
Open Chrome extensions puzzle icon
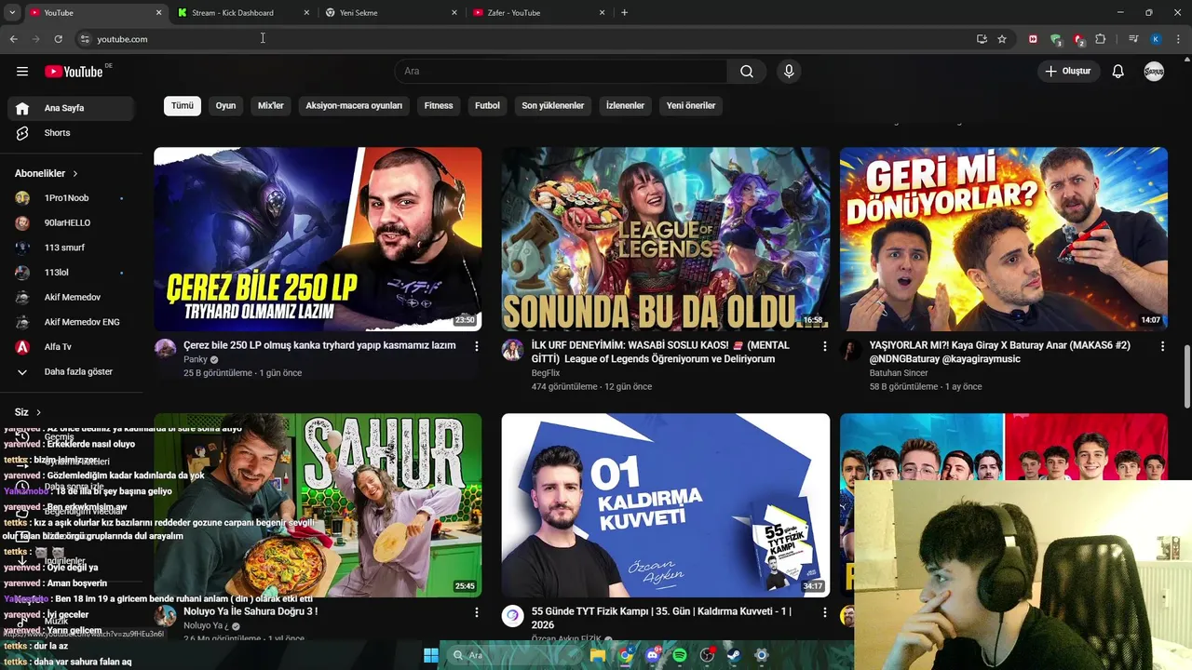click(1101, 39)
